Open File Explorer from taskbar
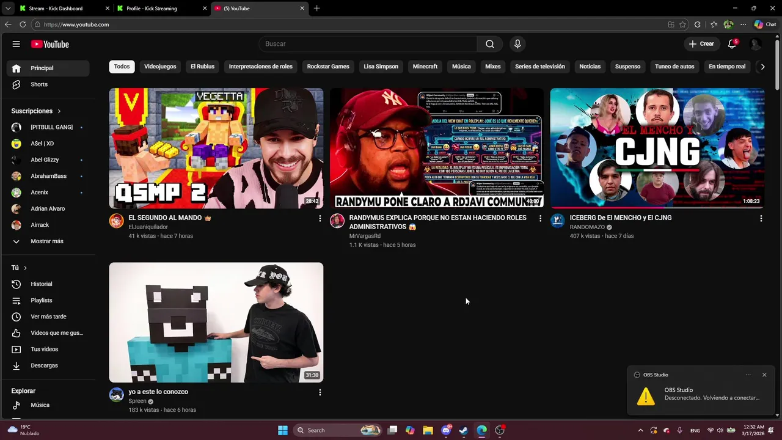The width and height of the screenshot is (782, 440). 428,430
